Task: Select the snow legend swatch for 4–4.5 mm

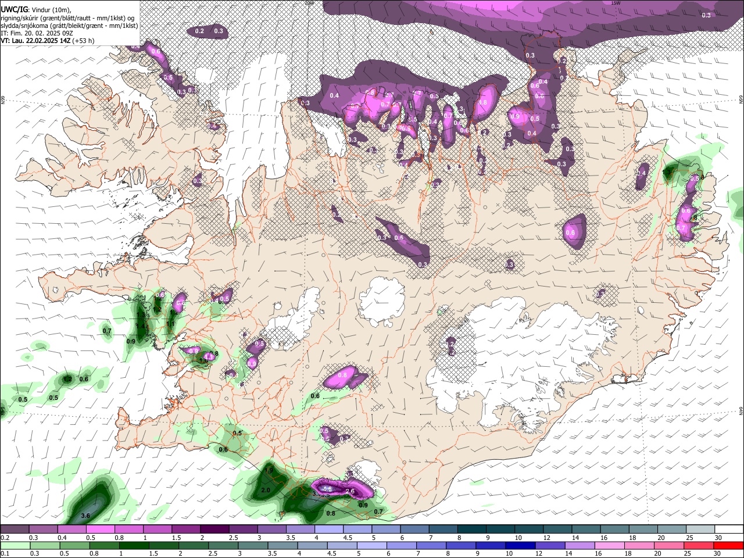Action: tap(329, 530)
